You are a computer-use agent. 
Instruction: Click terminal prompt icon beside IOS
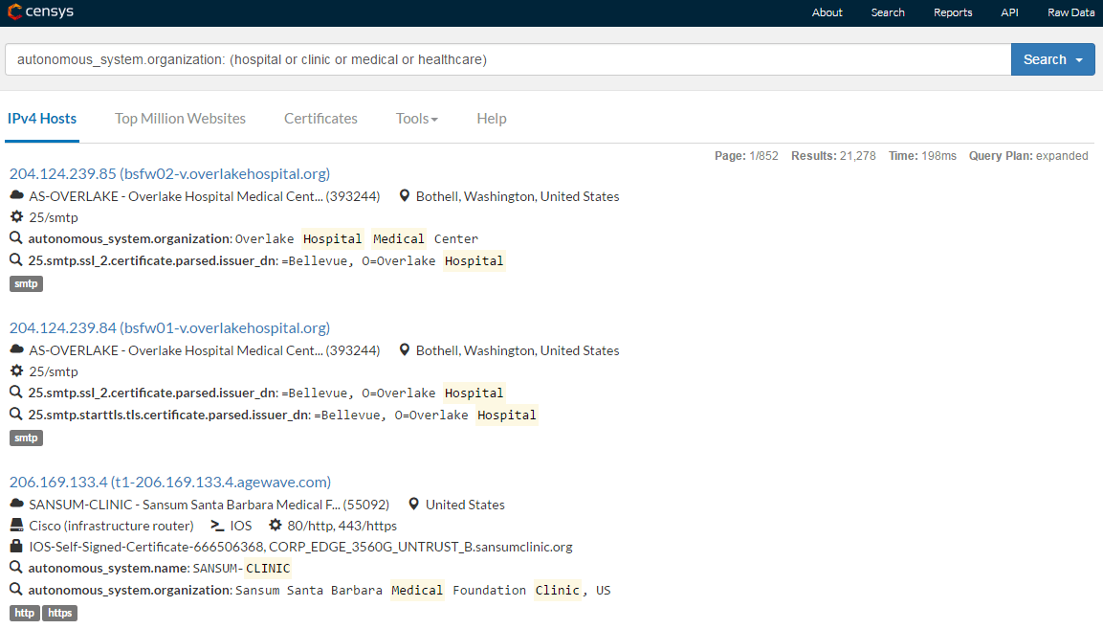pos(217,526)
